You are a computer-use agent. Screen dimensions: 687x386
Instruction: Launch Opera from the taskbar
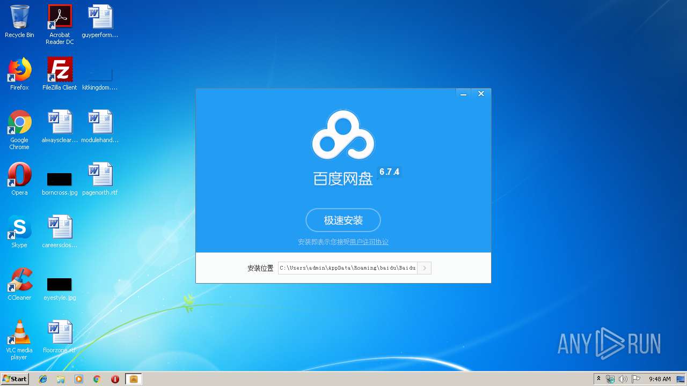(115, 379)
